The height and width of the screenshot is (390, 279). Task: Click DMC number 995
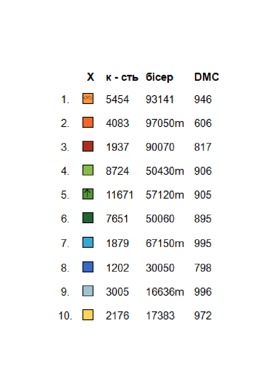203,243
